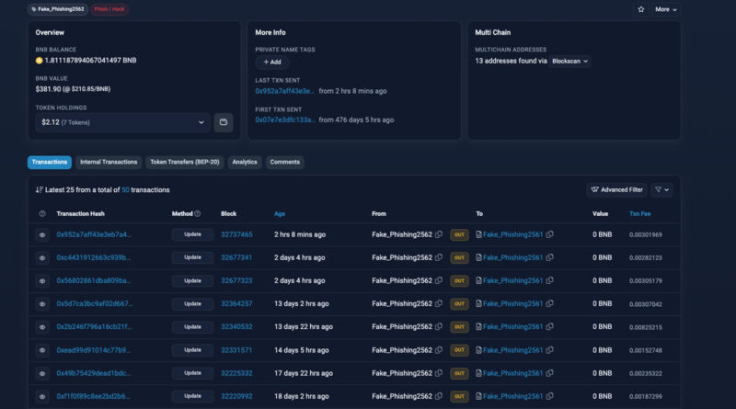This screenshot has width=736, height=409.
Task: Switch to Internal Transactions tab
Action: [108, 162]
